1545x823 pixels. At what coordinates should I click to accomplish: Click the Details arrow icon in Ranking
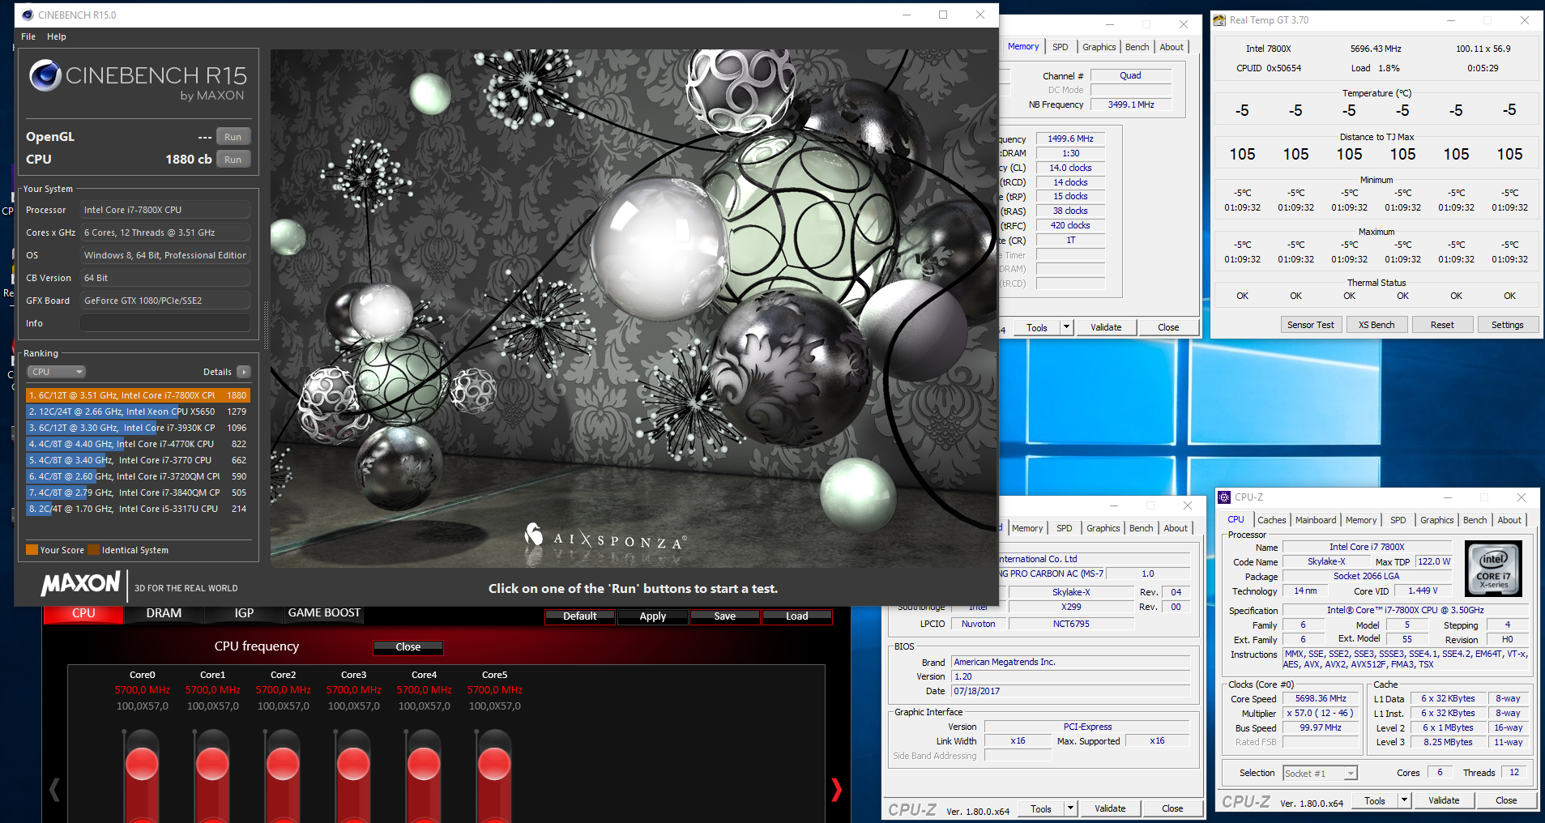coord(243,372)
